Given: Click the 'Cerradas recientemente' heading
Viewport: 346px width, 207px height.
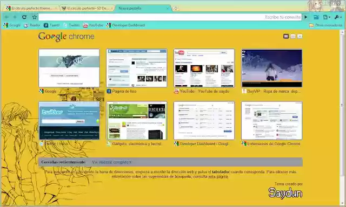Looking at the screenshot, I should (x=63, y=162).
